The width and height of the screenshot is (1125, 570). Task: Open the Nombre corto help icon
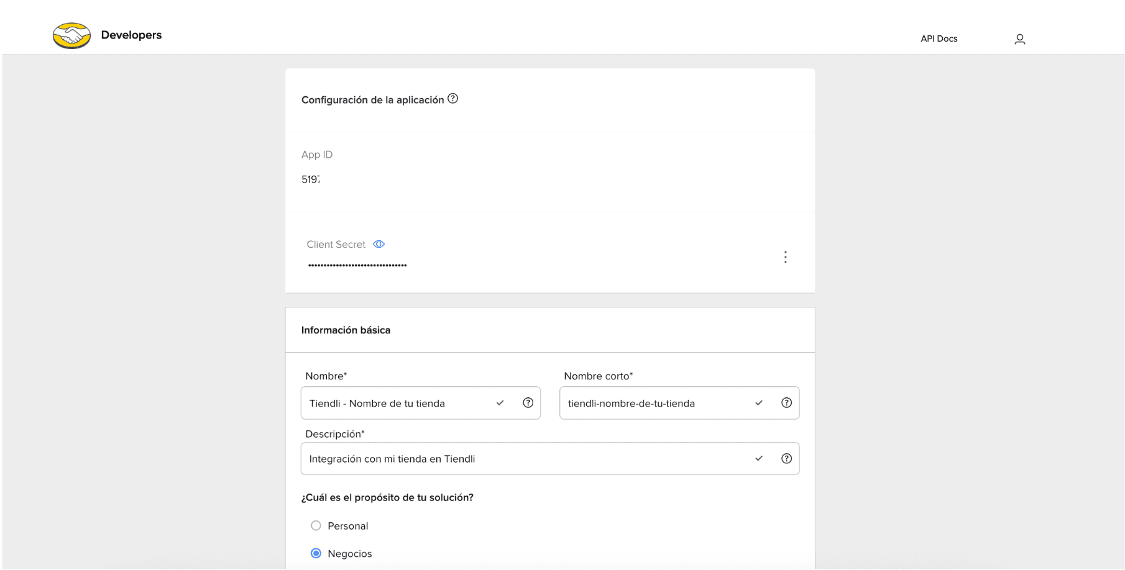coord(786,403)
